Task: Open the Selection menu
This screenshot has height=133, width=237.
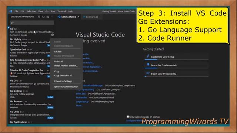Action: 31,11
